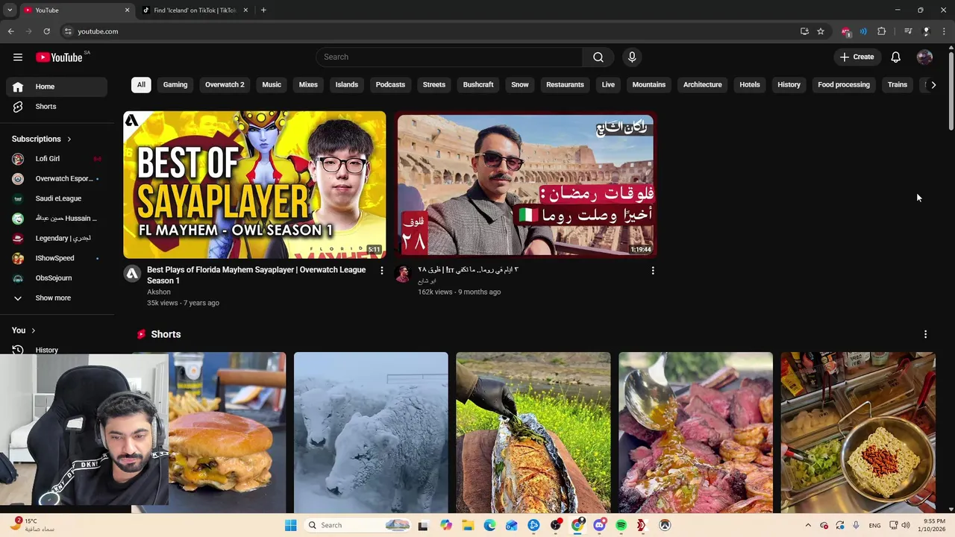Open Microsoft Edge from the taskbar
Screen dimensions: 955x537
pyautogui.click(x=489, y=525)
